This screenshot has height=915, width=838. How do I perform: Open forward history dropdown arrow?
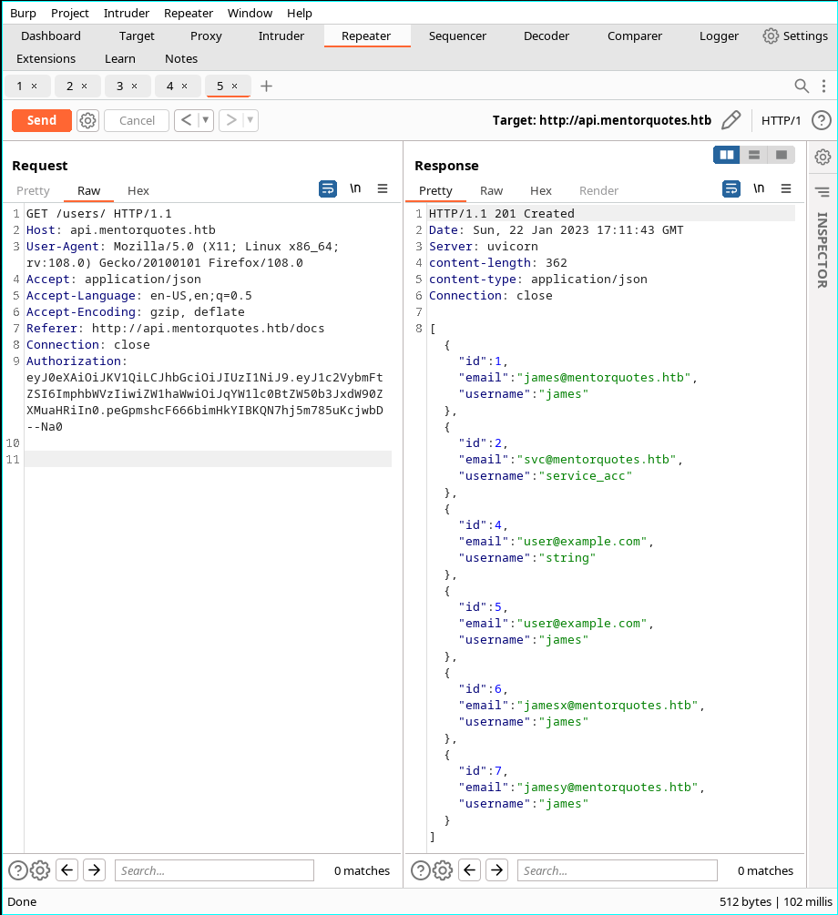[250, 120]
